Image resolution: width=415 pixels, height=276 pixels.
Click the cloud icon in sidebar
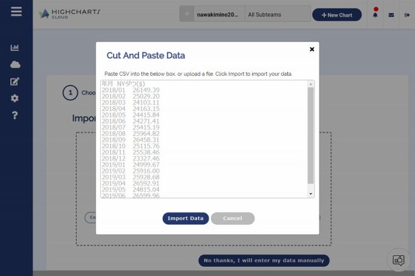coord(15,64)
